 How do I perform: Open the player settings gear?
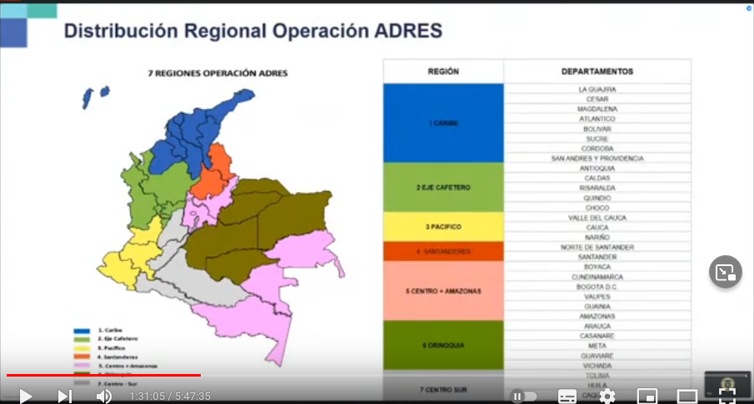coord(607,397)
